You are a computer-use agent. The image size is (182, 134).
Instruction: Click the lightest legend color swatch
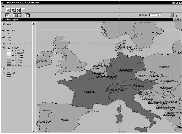[x=9, y=50]
